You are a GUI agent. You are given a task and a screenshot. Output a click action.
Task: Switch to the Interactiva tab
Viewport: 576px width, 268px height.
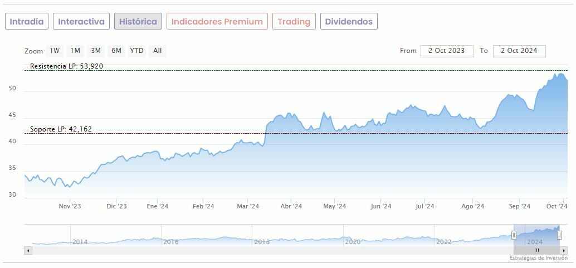coord(81,22)
